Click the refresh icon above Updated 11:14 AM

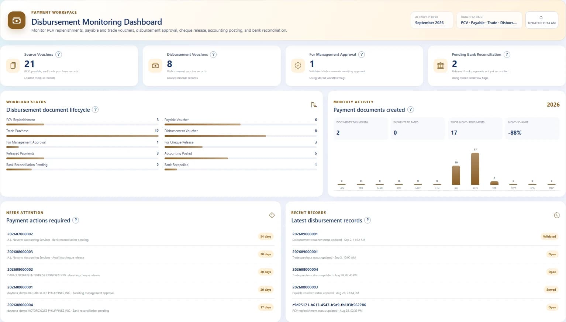pyautogui.click(x=541, y=17)
